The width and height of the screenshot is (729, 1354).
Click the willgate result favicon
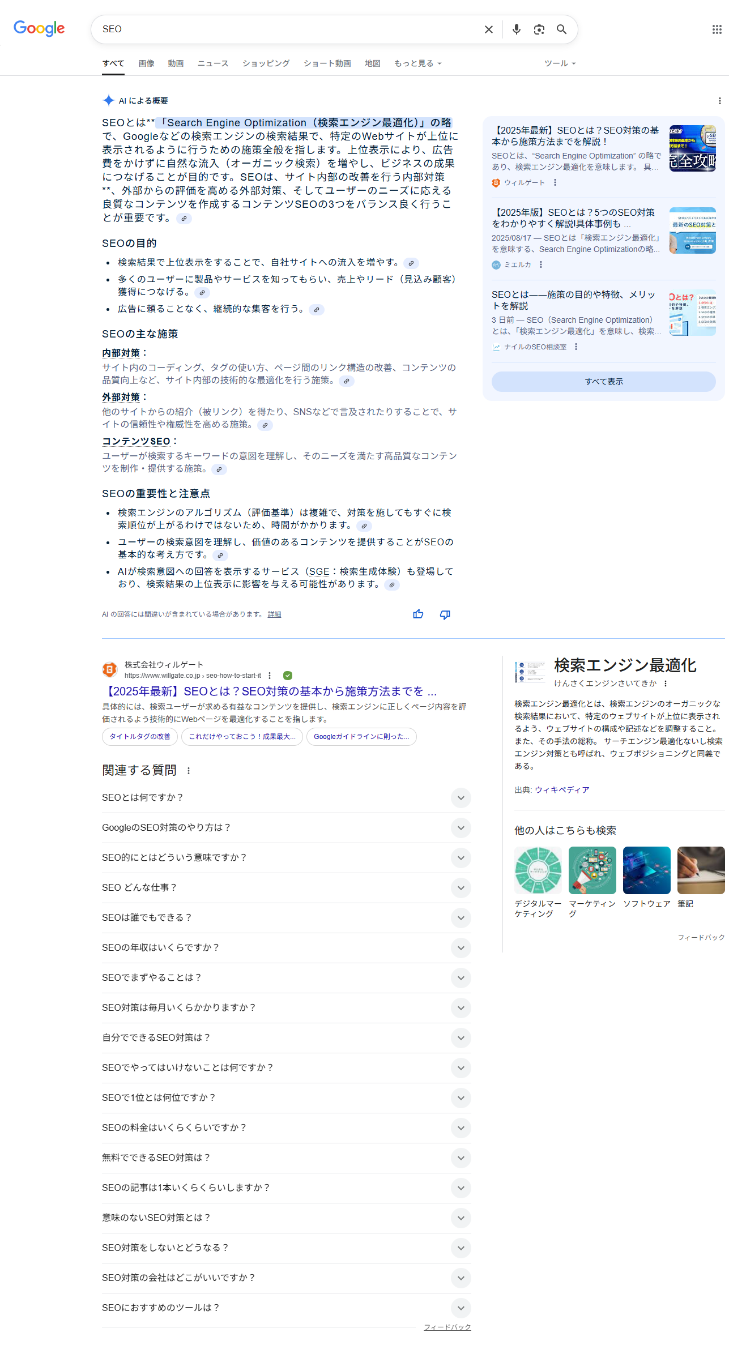110,669
